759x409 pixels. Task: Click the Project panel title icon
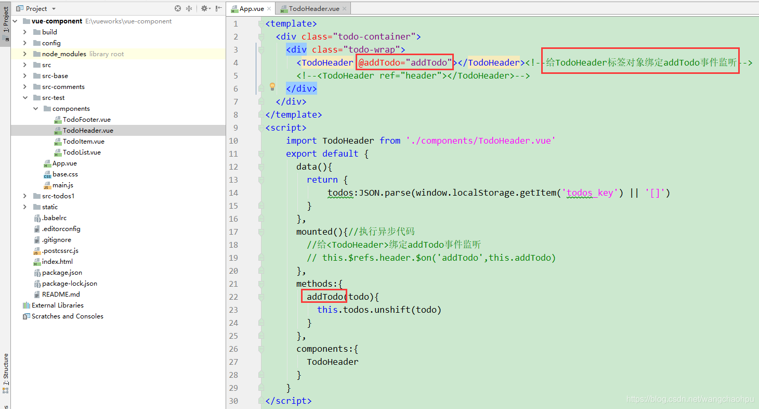click(20, 9)
